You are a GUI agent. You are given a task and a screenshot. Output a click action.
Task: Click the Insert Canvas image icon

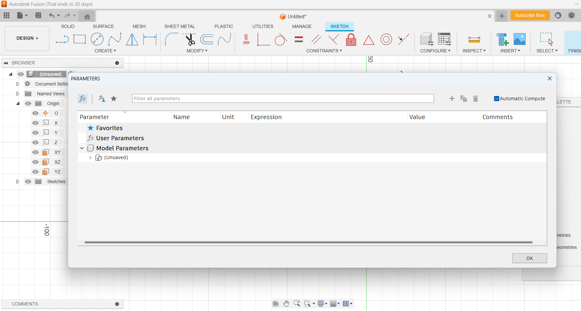(x=519, y=39)
